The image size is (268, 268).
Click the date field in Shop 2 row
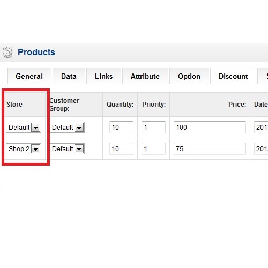point(261,148)
